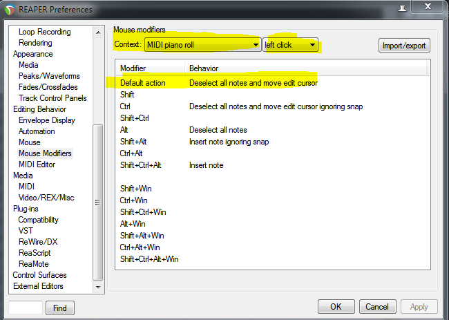Image resolution: width=449 pixels, height=320 pixels.
Task: Click the Modifier column header
Action: point(150,68)
